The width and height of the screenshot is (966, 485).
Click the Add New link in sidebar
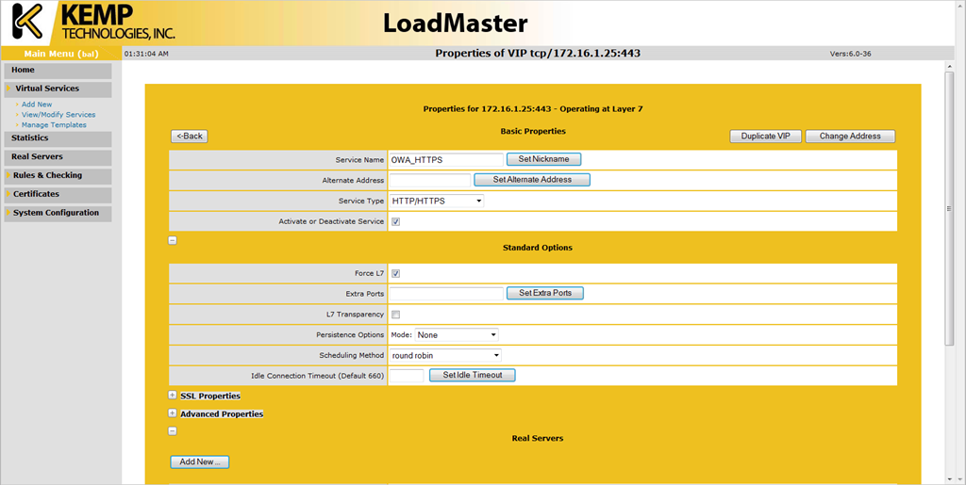point(37,105)
